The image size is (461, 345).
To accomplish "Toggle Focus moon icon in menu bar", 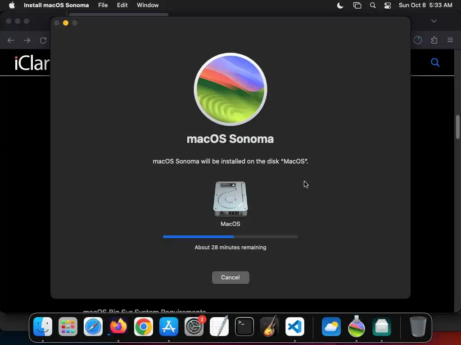I will (340, 5).
